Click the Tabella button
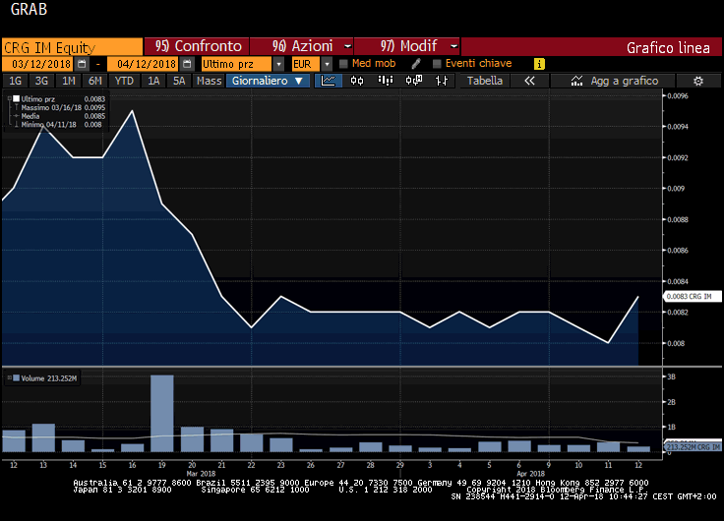The image size is (724, 521). coord(485,81)
